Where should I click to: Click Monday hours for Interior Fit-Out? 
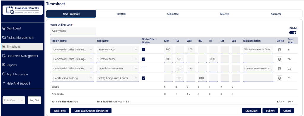(169, 50)
